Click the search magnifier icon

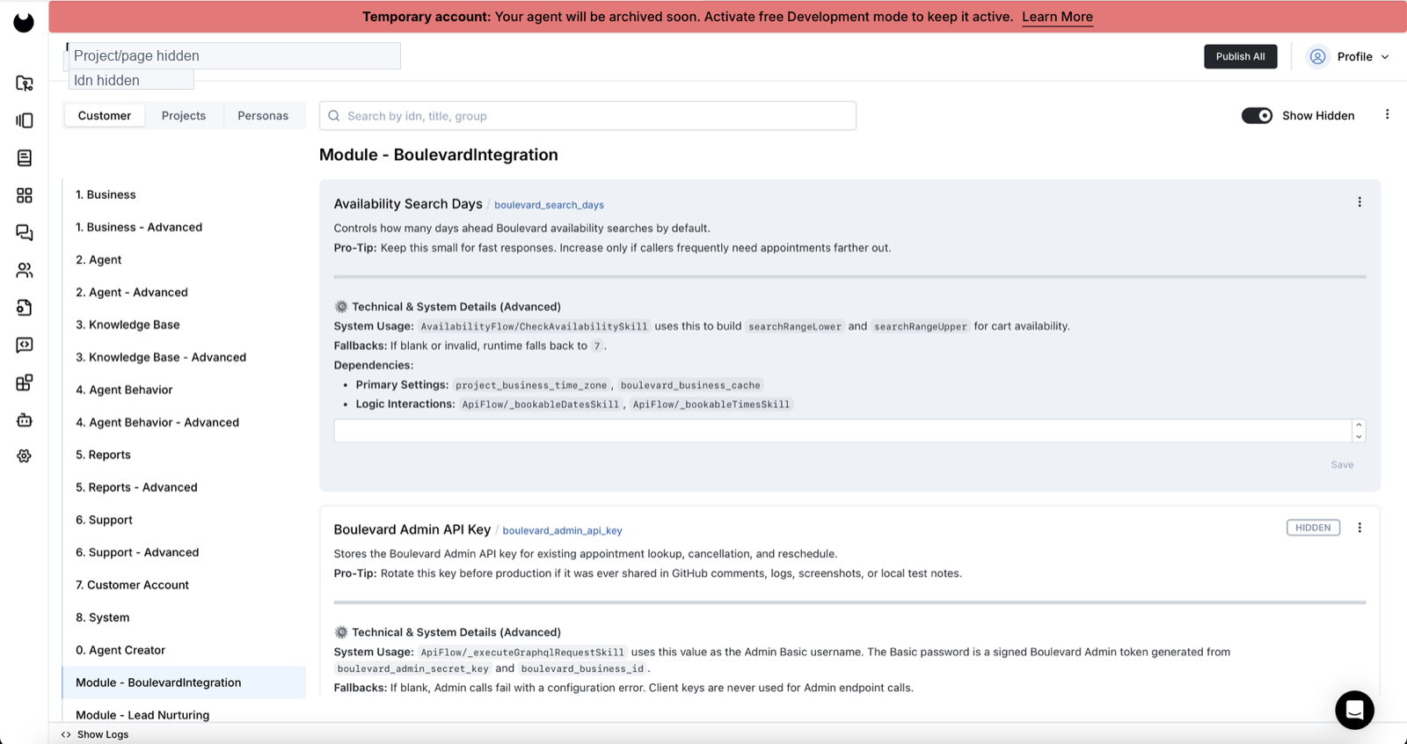pyautogui.click(x=334, y=116)
